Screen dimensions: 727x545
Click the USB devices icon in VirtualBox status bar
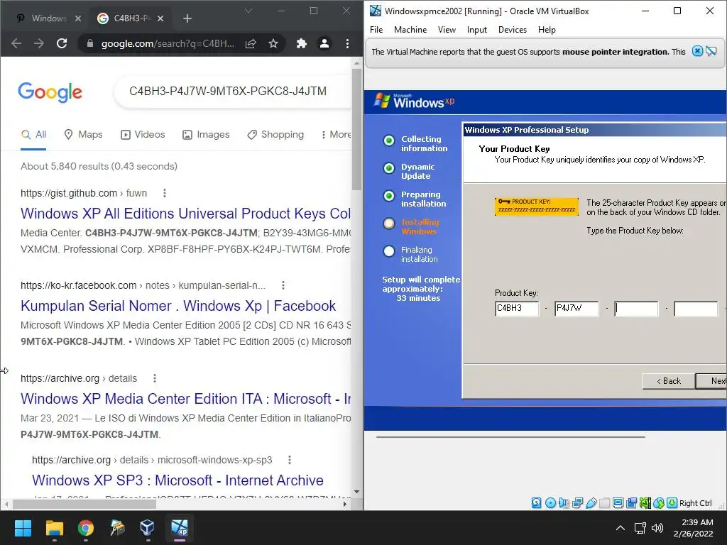[591, 503]
